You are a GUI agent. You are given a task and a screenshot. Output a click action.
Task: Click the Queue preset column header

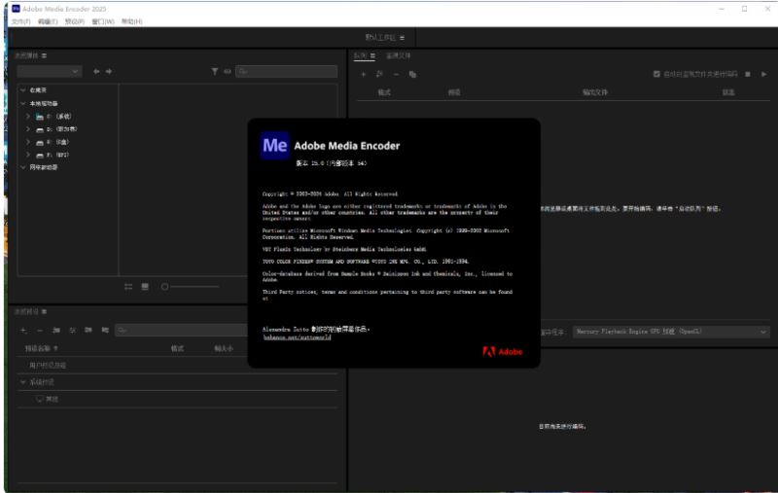(x=454, y=92)
